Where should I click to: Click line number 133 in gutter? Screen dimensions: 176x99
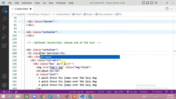tap(15, 53)
